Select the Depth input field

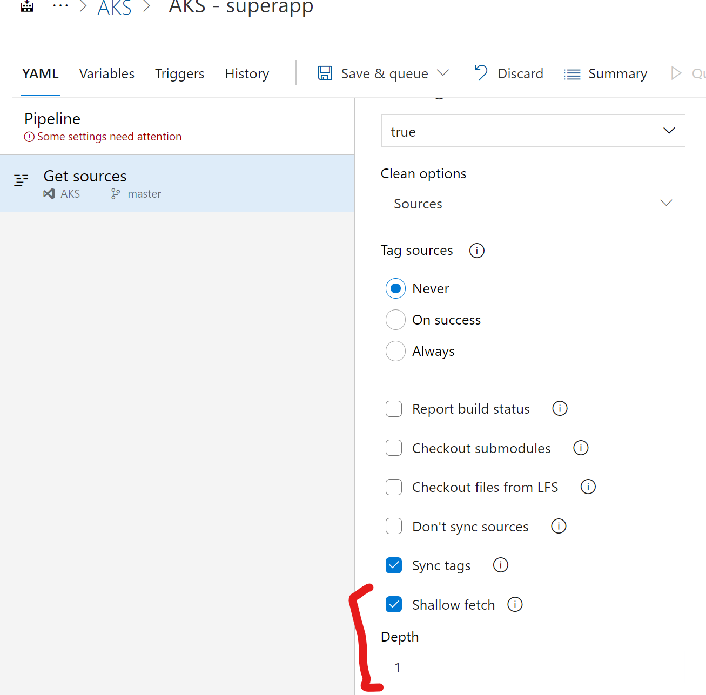[x=532, y=667]
